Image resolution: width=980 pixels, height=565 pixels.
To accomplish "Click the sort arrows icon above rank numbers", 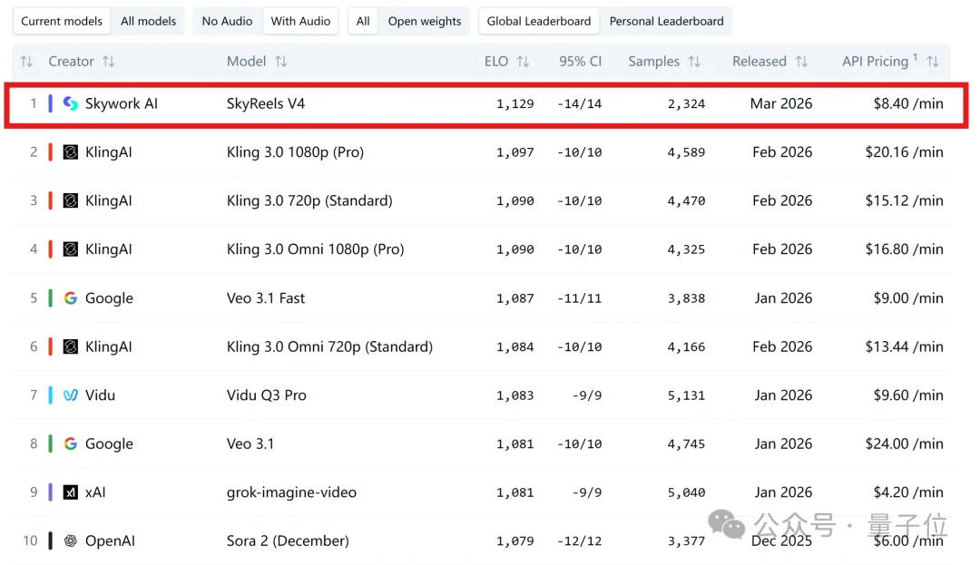I will pyautogui.click(x=26, y=62).
